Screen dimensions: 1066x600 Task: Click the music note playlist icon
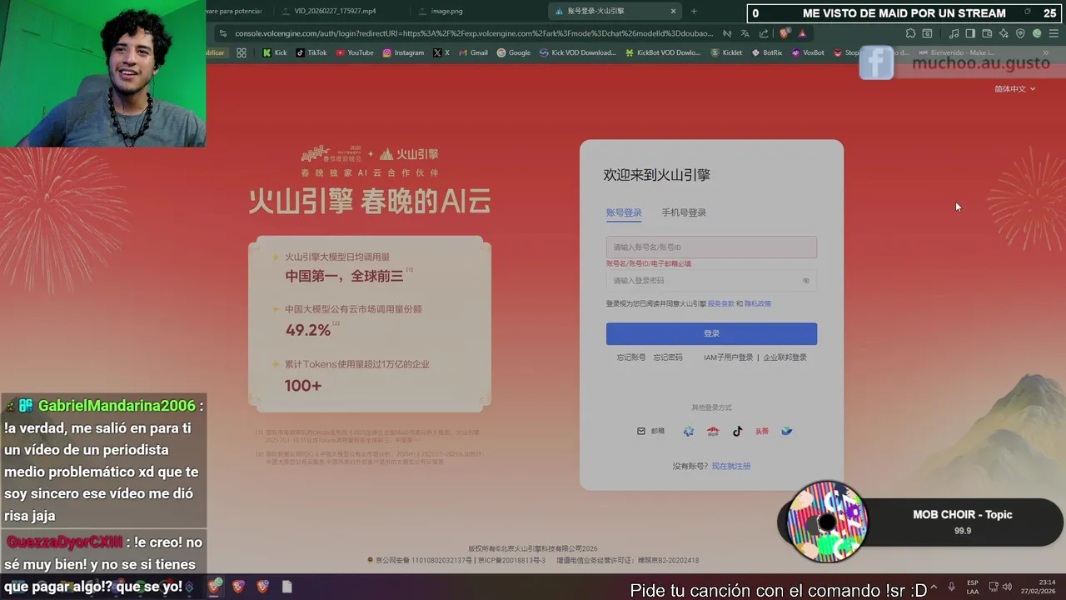pos(954,33)
